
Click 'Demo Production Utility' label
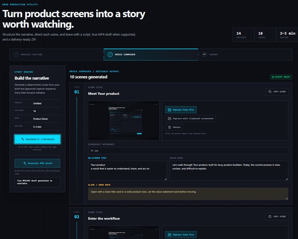click(x=20, y=4)
